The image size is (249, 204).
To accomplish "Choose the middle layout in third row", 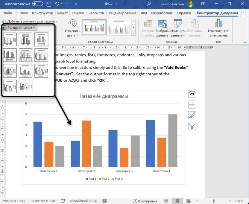I will pyautogui.click(x=25, y=71).
